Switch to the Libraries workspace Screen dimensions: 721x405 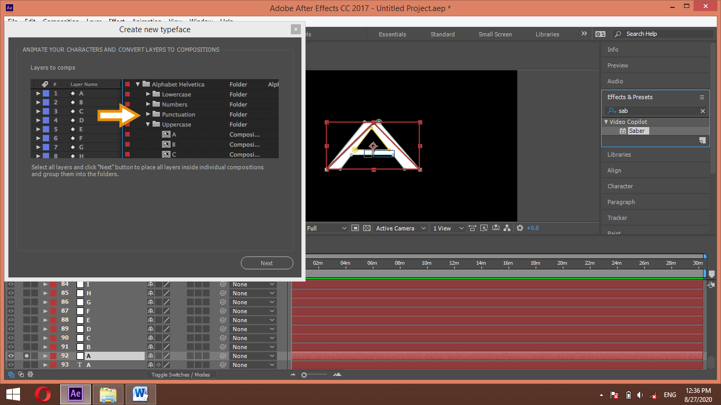(547, 34)
